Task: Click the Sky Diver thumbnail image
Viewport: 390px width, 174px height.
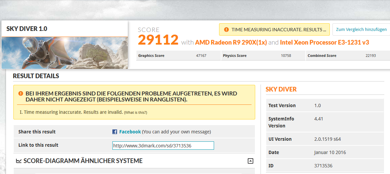Action: 65,53
